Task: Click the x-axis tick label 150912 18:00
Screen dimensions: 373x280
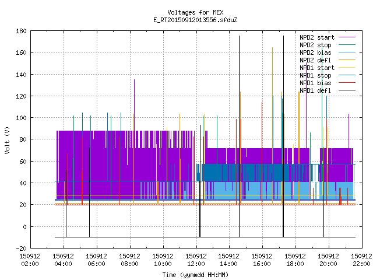Action: click(x=295, y=260)
